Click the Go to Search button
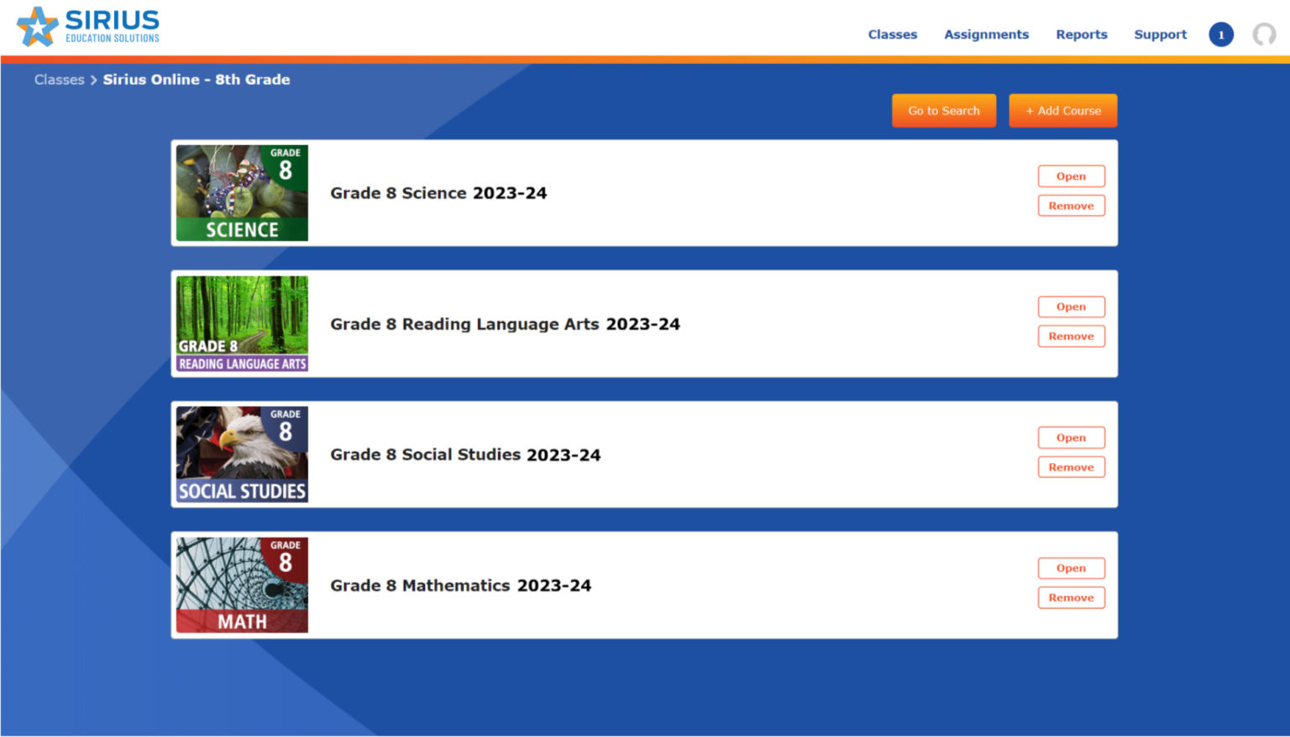Screen dimensions: 1290x737 click(x=944, y=110)
